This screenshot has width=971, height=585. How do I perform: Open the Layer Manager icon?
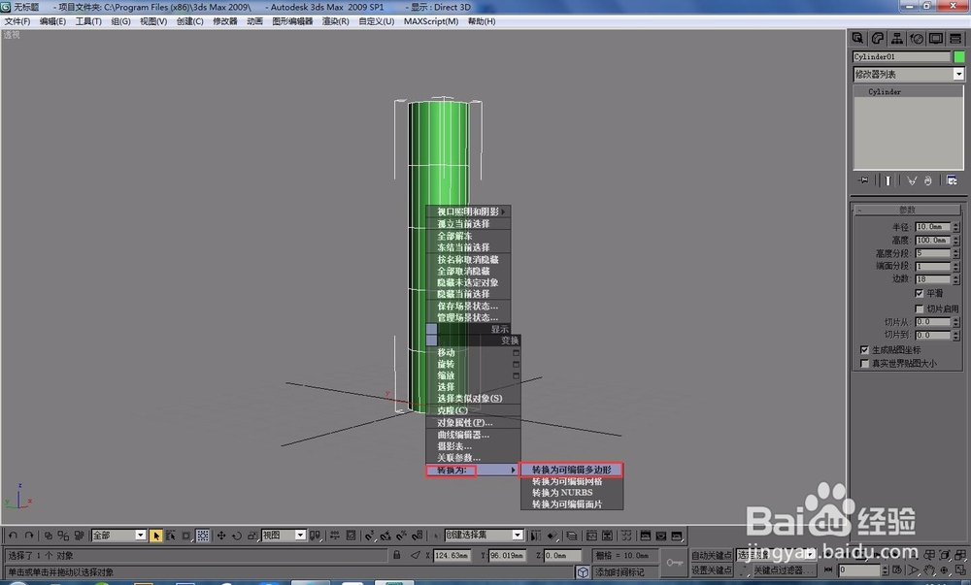pyautogui.click(x=572, y=536)
